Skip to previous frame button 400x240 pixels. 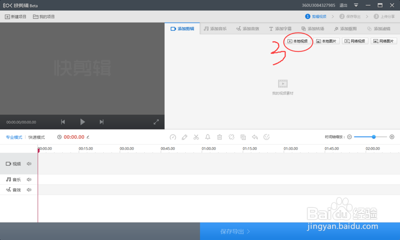point(63,122)
